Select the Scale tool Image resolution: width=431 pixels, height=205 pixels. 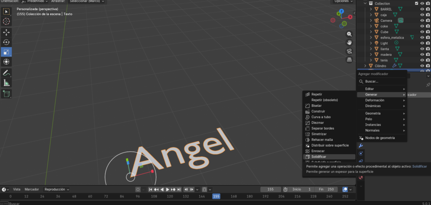click(x=6, y=52)
